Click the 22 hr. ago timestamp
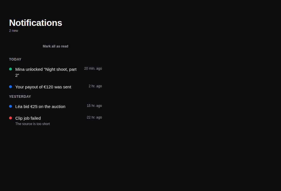 pyautogui.click(x=94, y=117)
